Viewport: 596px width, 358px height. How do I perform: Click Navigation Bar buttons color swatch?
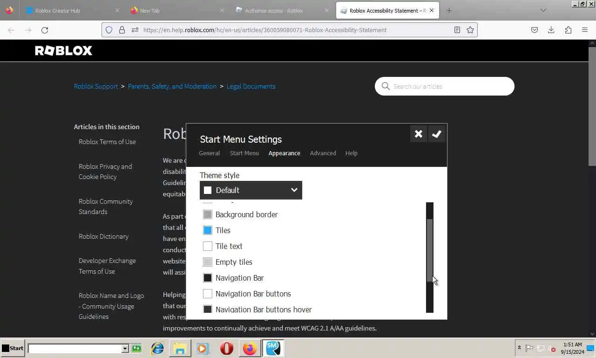point(208,294)
